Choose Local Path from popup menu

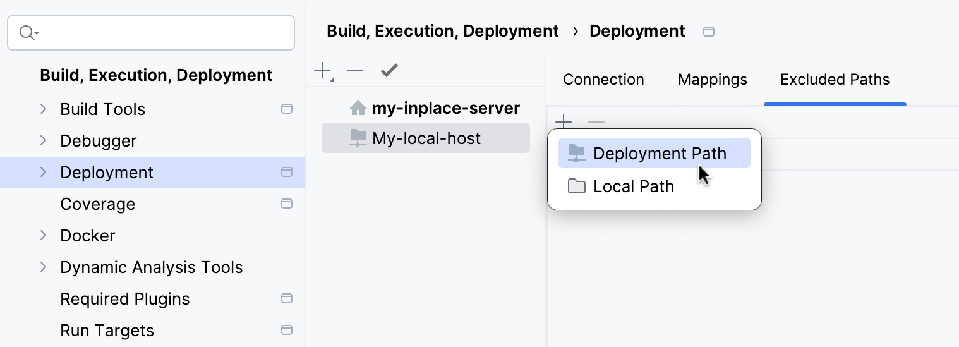[x=633, y=186]
